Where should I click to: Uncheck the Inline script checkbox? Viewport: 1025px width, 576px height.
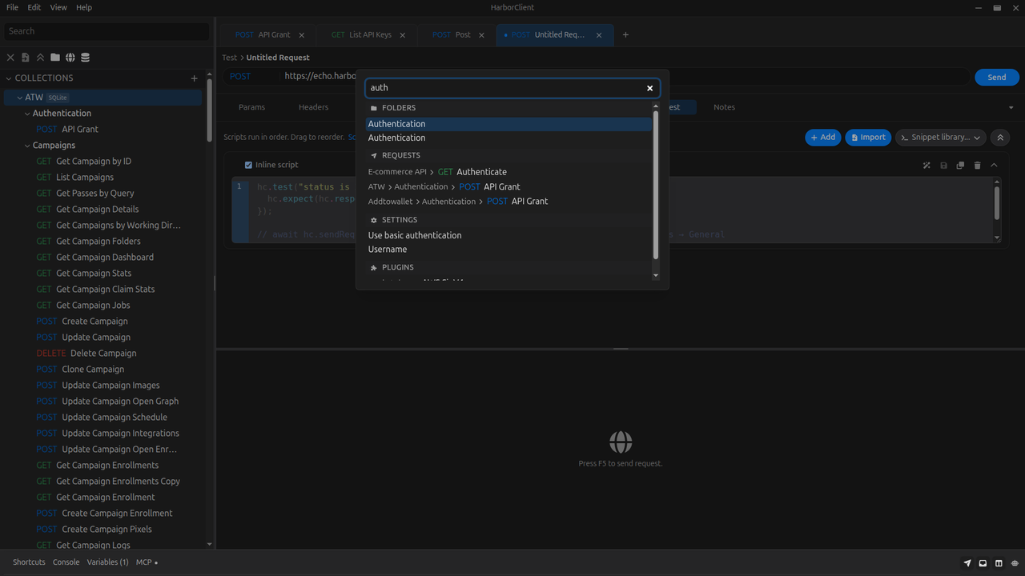tap(248, 165)
